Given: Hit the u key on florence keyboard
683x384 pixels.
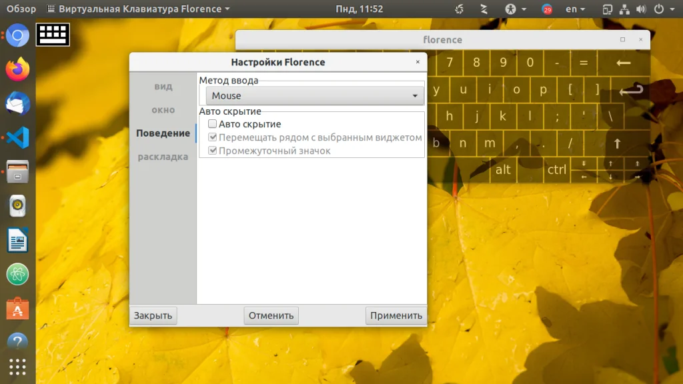Looking at the screenshot, I should (x=463, y=90).
